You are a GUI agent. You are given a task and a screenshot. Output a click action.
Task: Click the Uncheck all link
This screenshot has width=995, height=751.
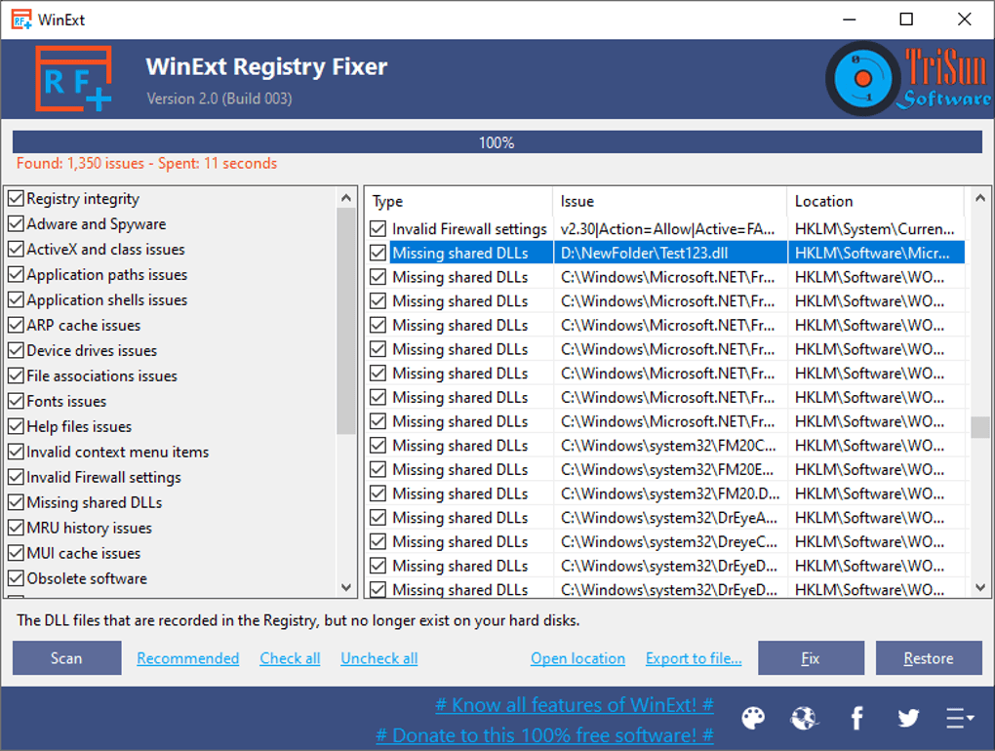(x=378, y=658)
